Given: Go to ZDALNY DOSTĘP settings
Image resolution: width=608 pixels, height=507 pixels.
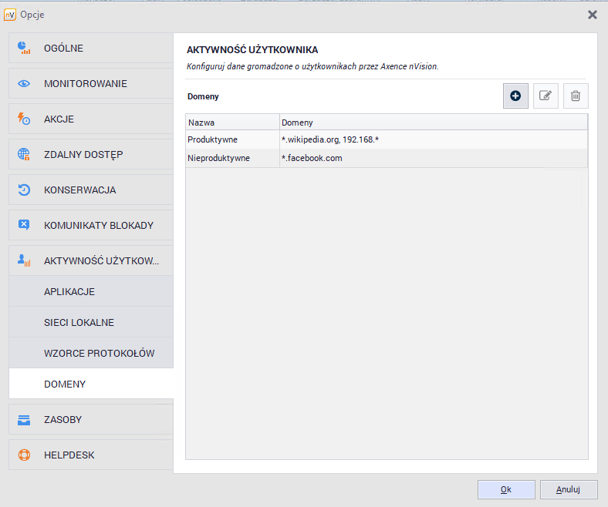Looking at the screenshot, I should (x=91, y=154).
